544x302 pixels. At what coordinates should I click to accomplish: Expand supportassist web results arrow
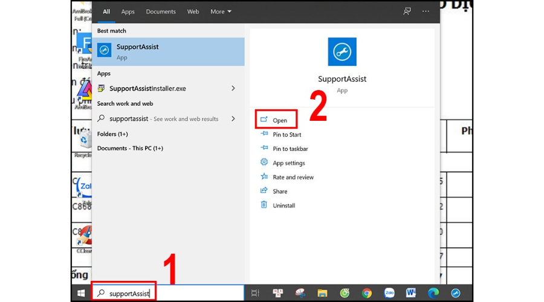pos(233,118)
